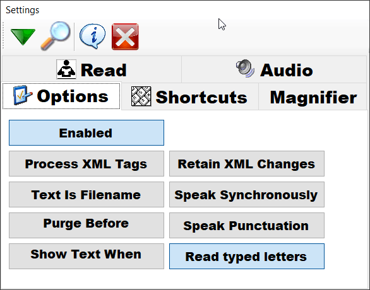The width and height of the screenshot is (370, 290).
Task: Toggle Show Text When option
Action: (x=87, y=257)
